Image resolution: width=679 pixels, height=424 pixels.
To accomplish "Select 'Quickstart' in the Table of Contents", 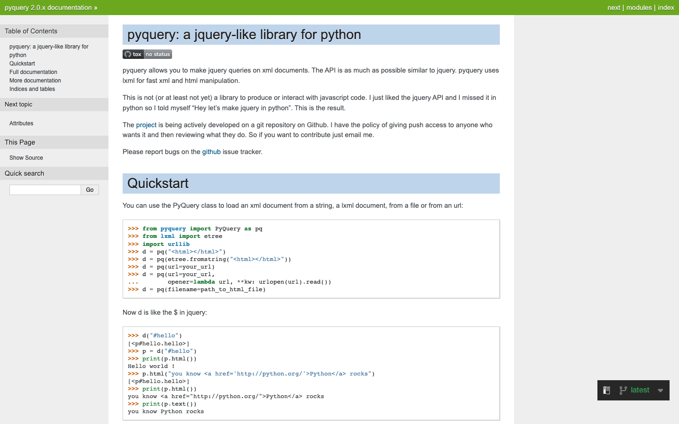I will click(22, 63).
